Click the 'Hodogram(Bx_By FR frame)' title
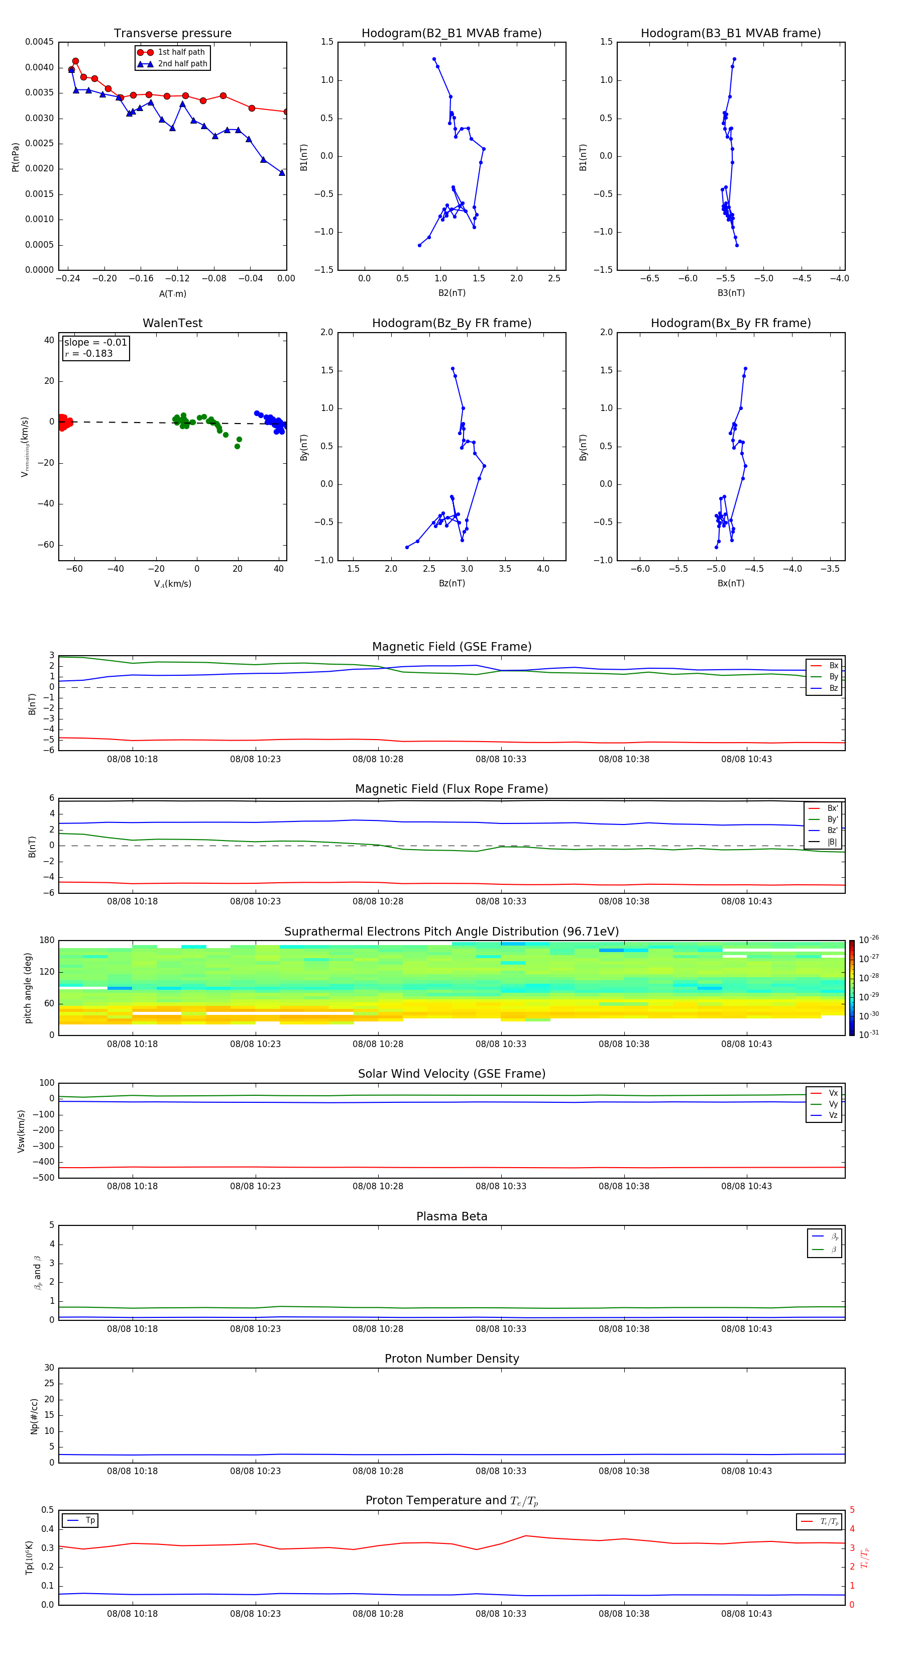This screenshot has width=904, height=1658. click(731, 323)
